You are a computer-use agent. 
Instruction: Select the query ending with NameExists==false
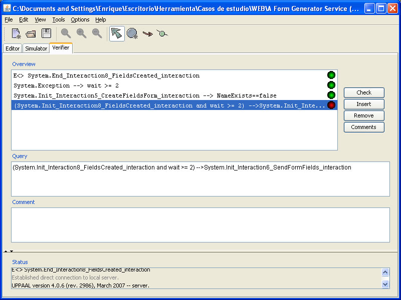174,95
